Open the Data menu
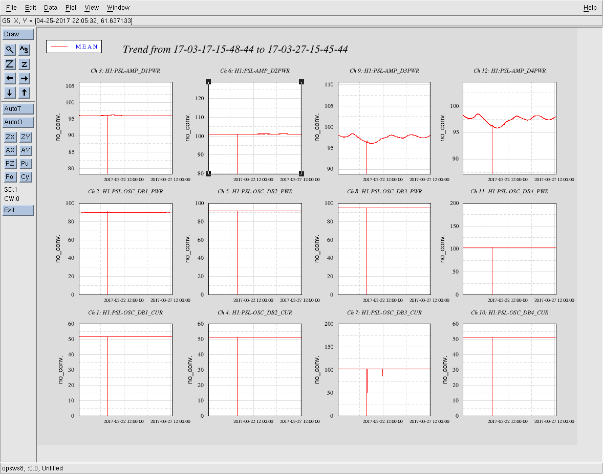603x474 pixels. pyautogui.click(x=50, y=7)
